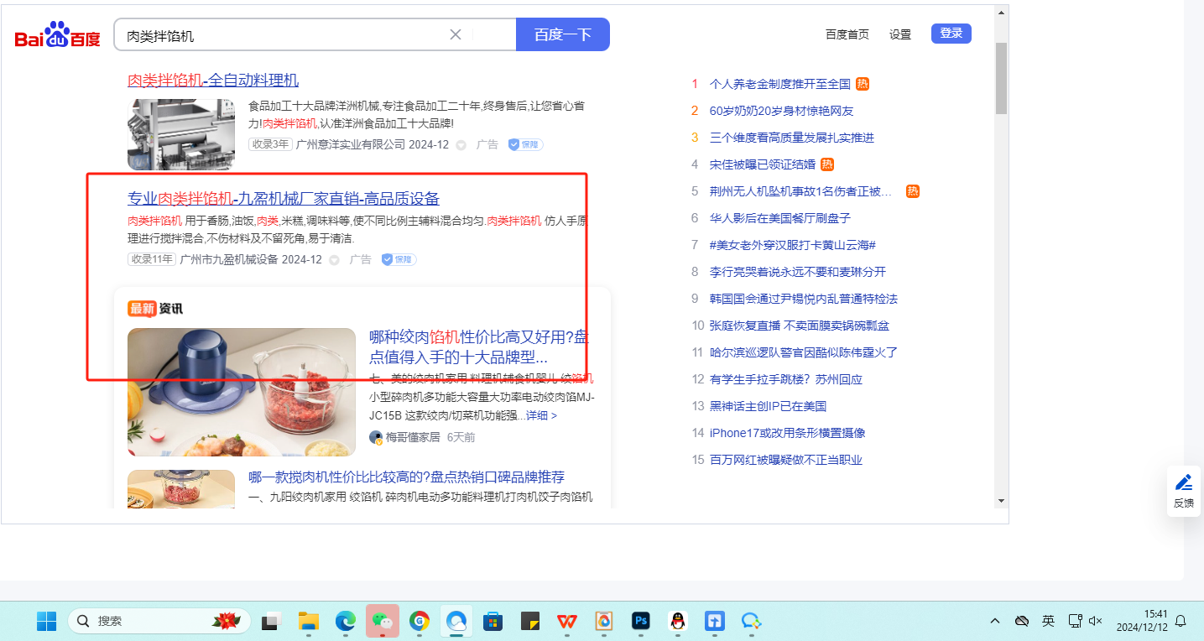This screenshot has height=641, width=1204.
Task: Open the blue cloud browser taskbar icon
Action: pos(456,622)
